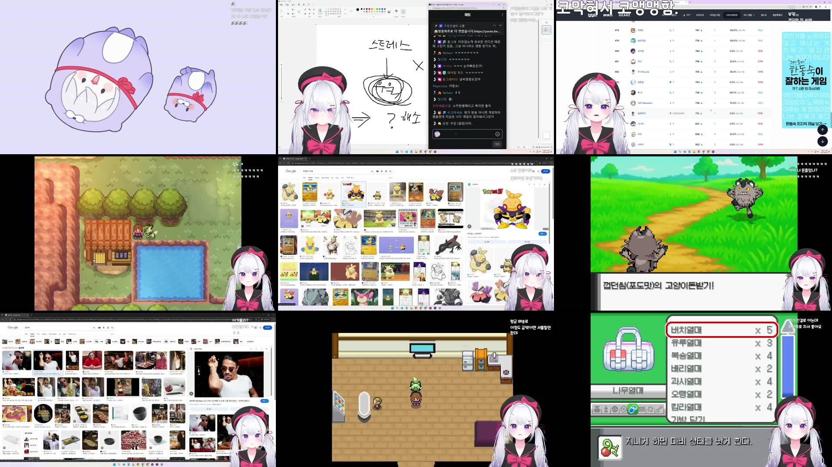The width and height of the screenshot is (832, 467).
Task: Click 방문 button in Pokemon preview panel
Action: pyautogui.click(x=542, y=234)
